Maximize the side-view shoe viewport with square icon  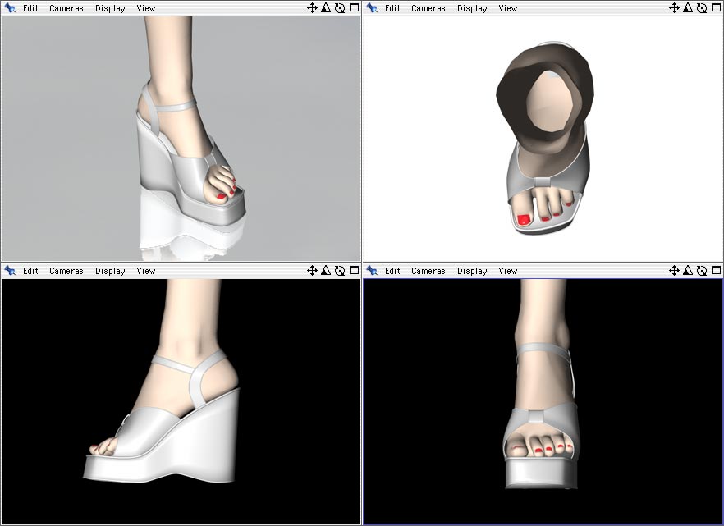[354, 270]
